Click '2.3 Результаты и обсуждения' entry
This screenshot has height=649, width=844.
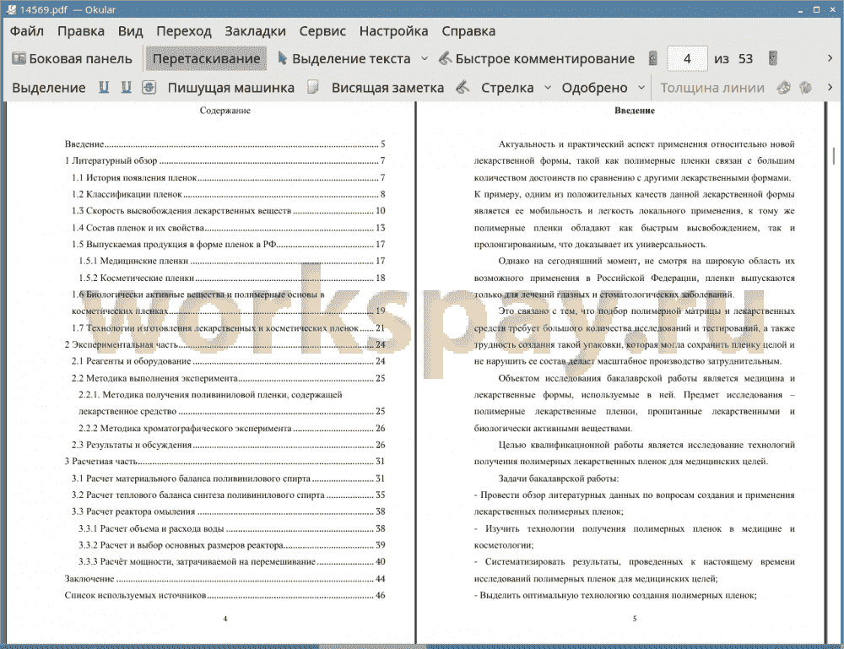pos(228,445)
